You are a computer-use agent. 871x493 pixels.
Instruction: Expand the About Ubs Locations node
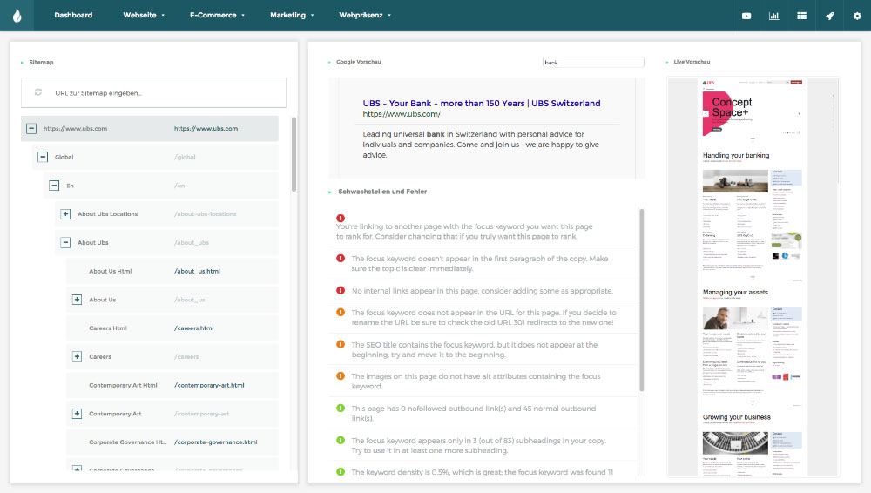pos(65,214)
